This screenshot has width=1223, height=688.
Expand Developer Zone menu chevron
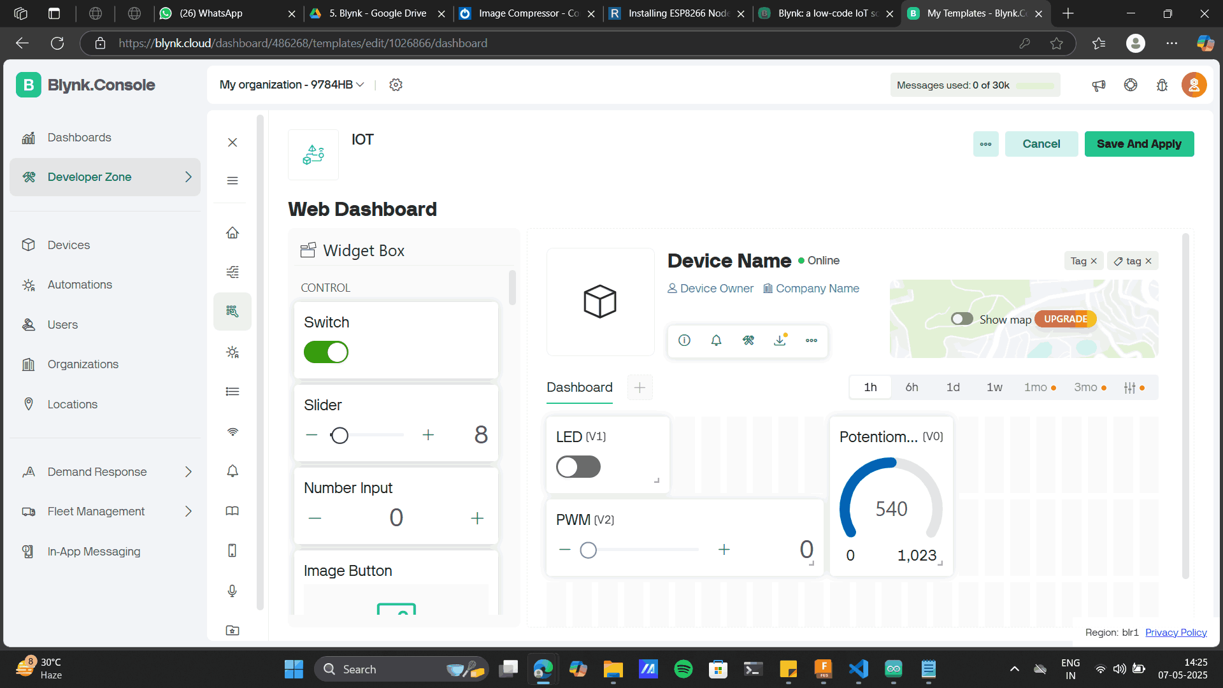tap(188, 177)
